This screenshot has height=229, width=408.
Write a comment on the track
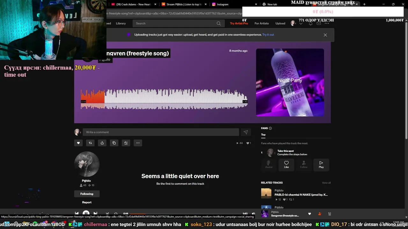point(161,132)
